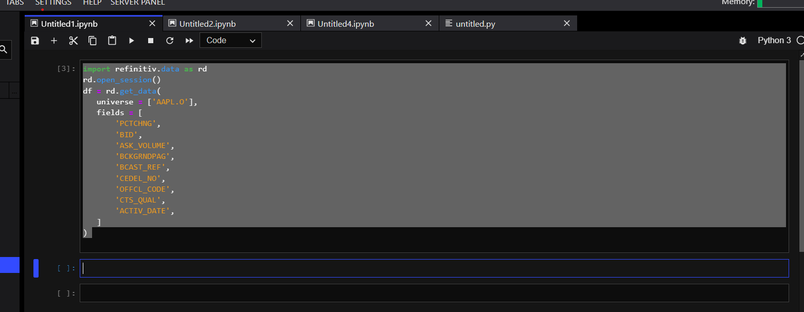Run the selected cell with the play icon
This screenshot has height=312, width=804.
(x=132, y=41)
